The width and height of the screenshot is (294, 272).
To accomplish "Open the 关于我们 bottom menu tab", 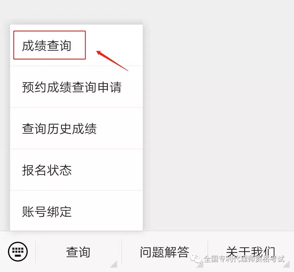I will click(251, 252).
